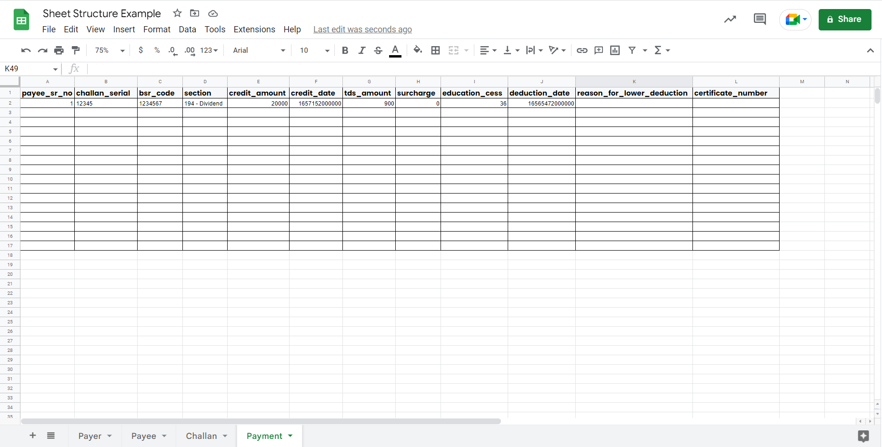
Task: Insert comment icon in toolbar
Action: pyautogui.click(x=599, y=50)
